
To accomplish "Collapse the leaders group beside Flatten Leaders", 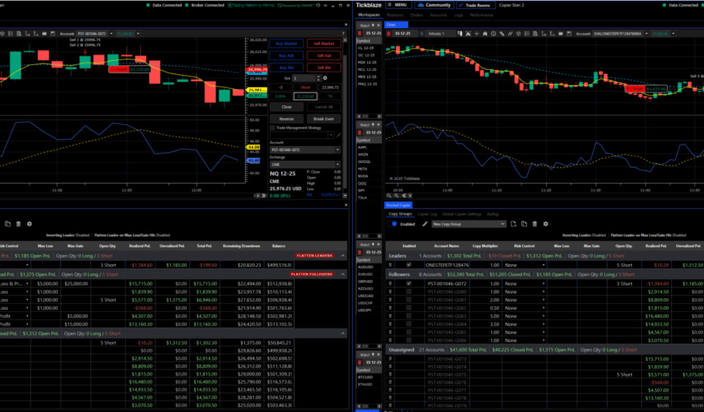I will (x=343, y=256).
